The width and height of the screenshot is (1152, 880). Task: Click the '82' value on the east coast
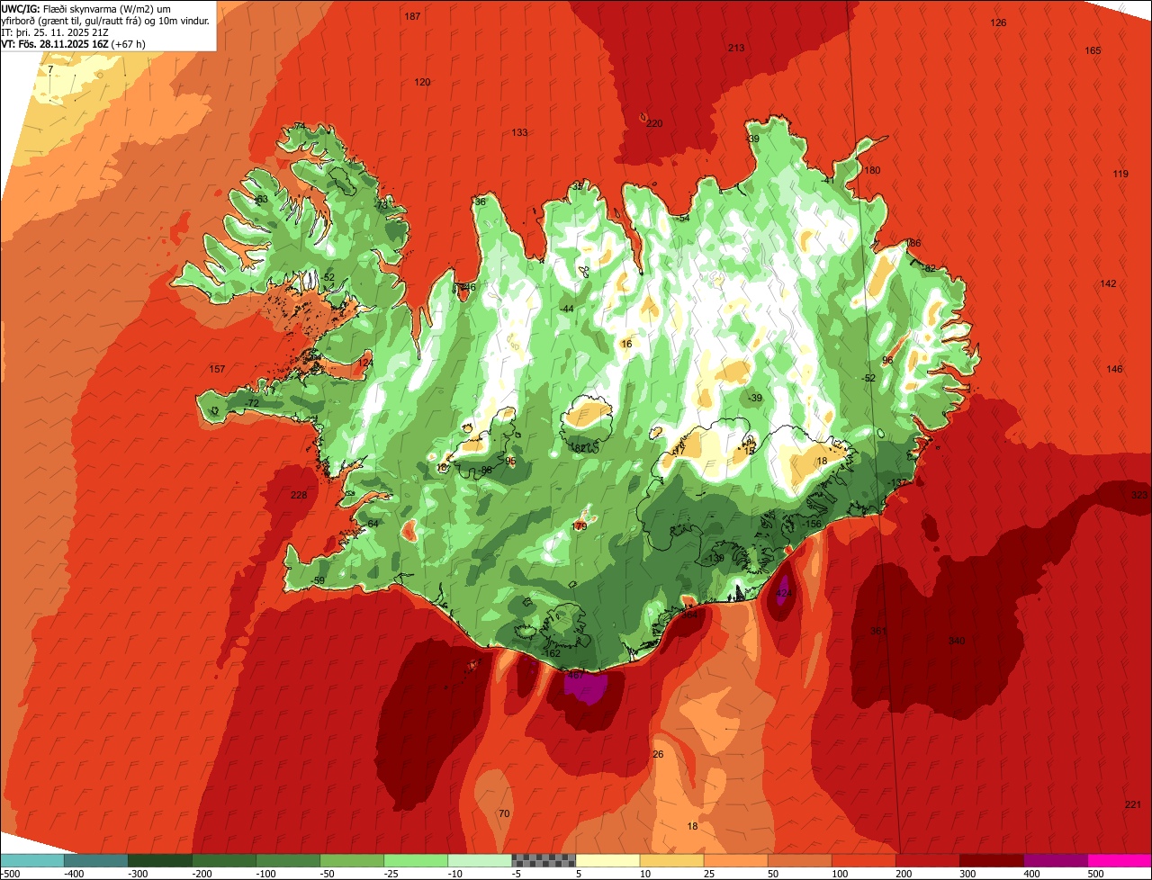tap(930, 267)
